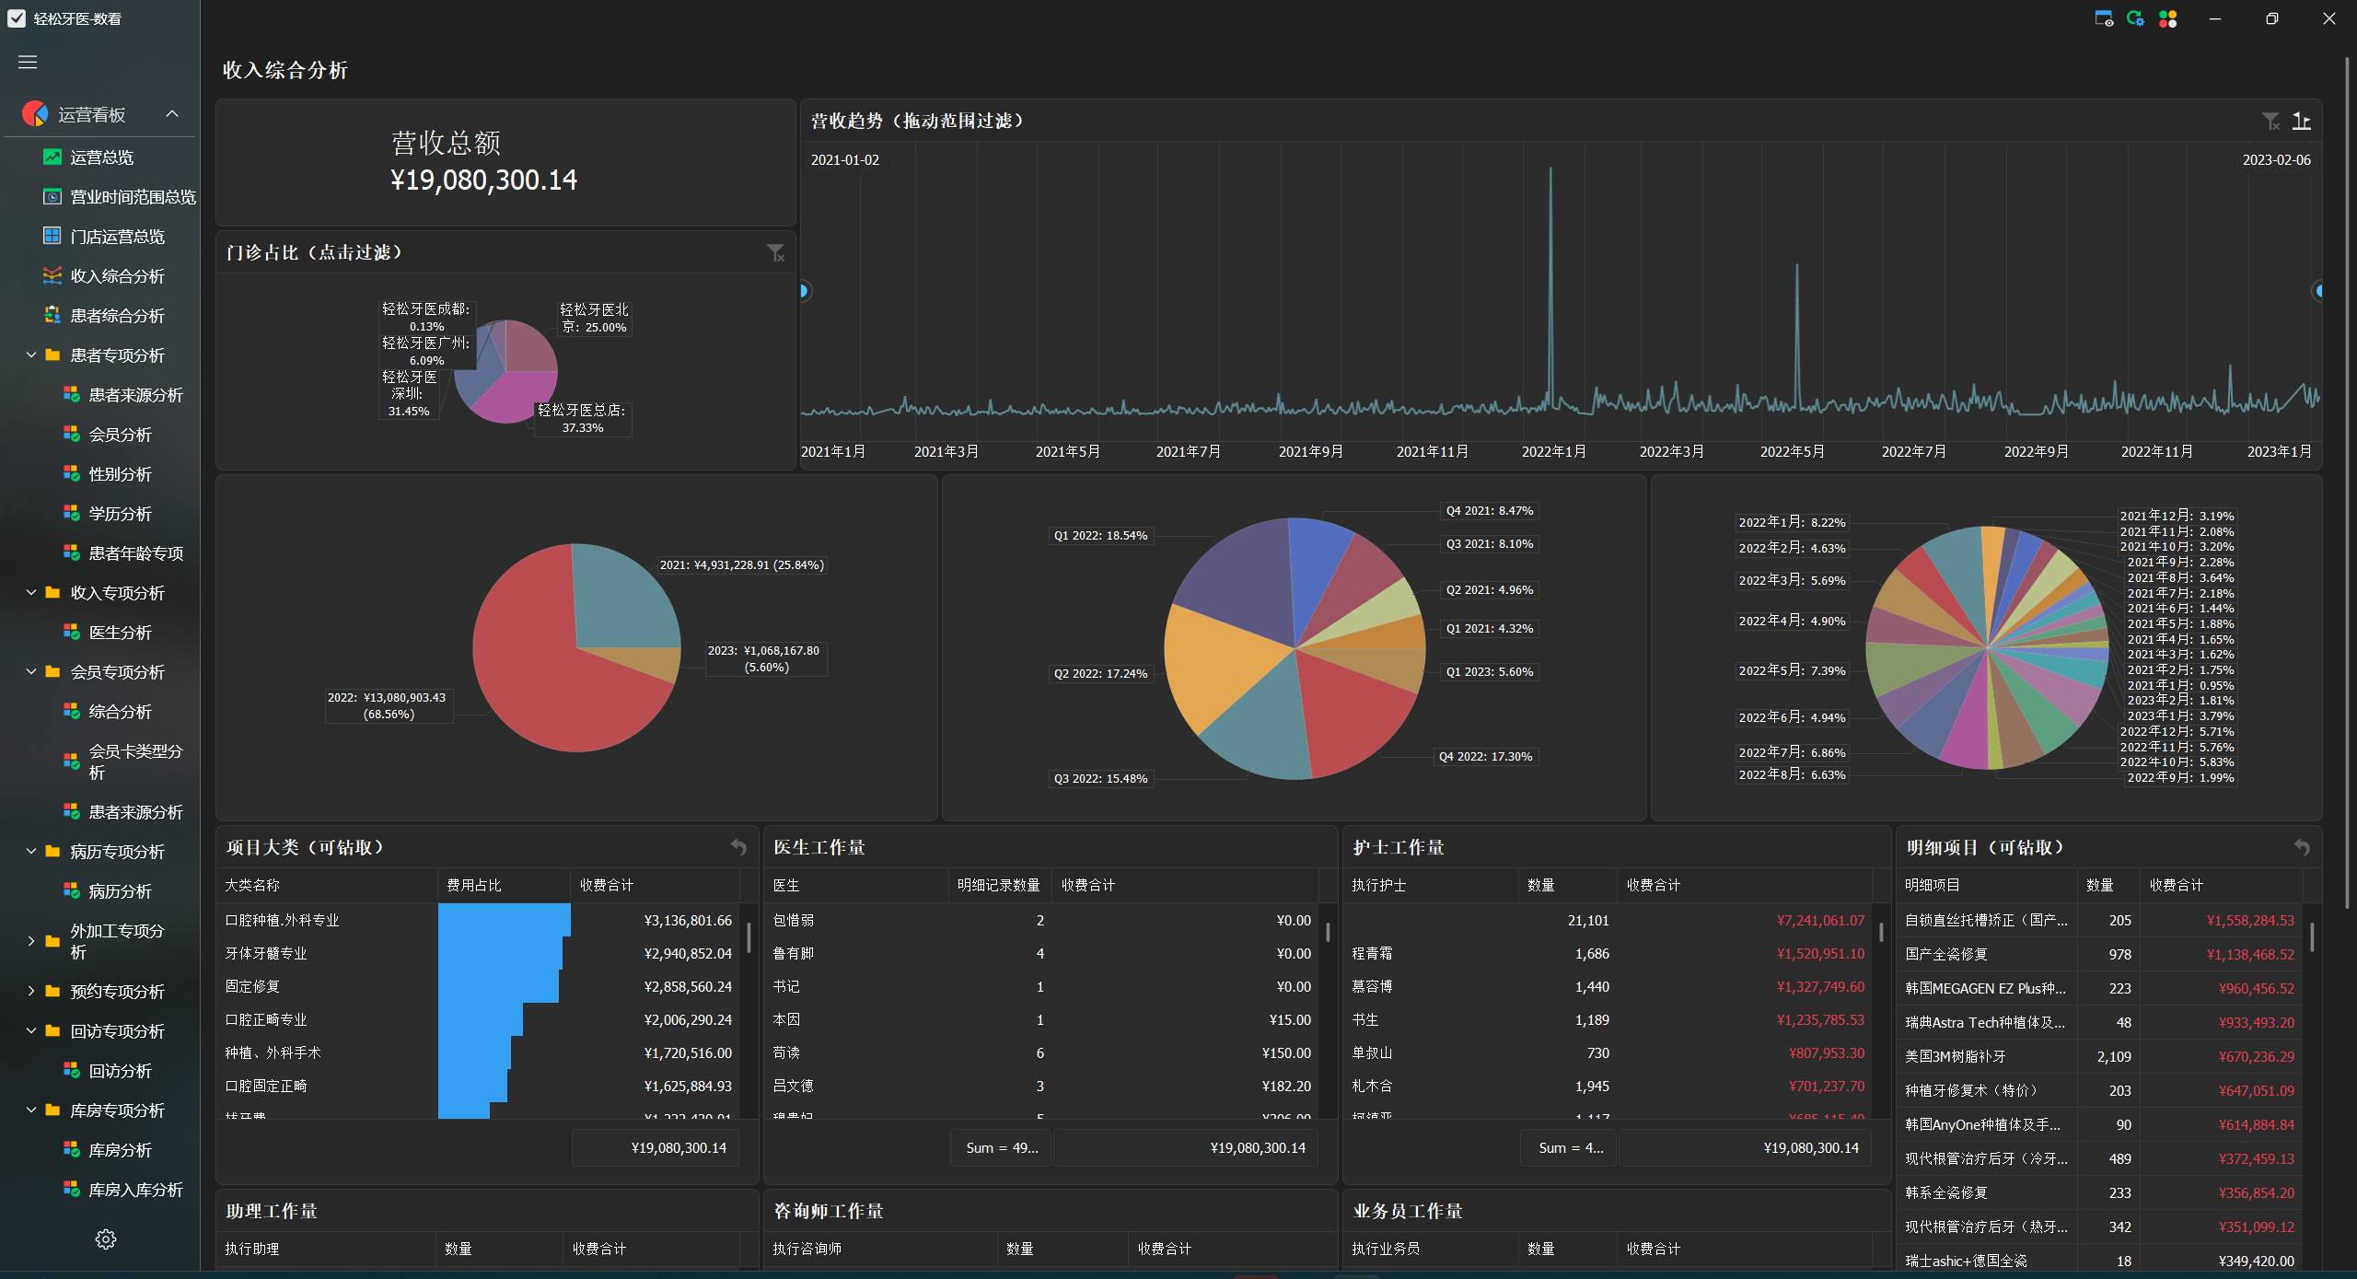
Task: Click the left range handle of 营收趋势
Action: pos(804,291)
